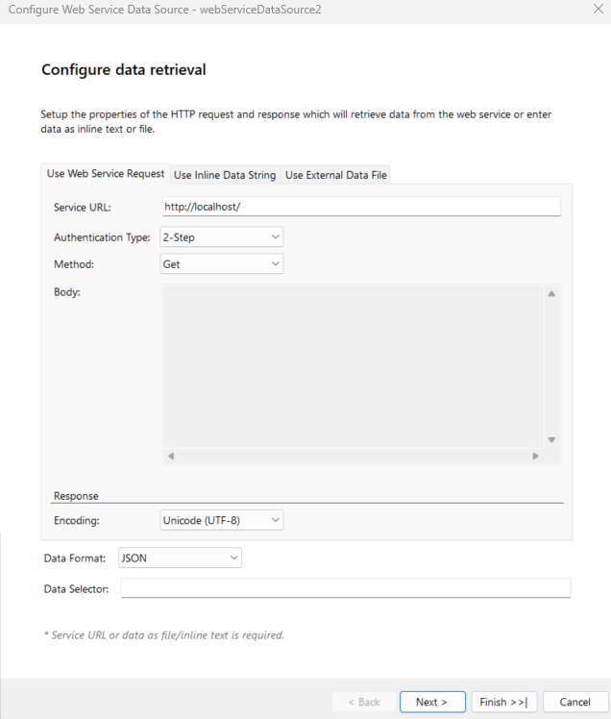Click the Finish button
Viewport: 611px width, 719px height.
pyautogui.click(x=504, y=702)
